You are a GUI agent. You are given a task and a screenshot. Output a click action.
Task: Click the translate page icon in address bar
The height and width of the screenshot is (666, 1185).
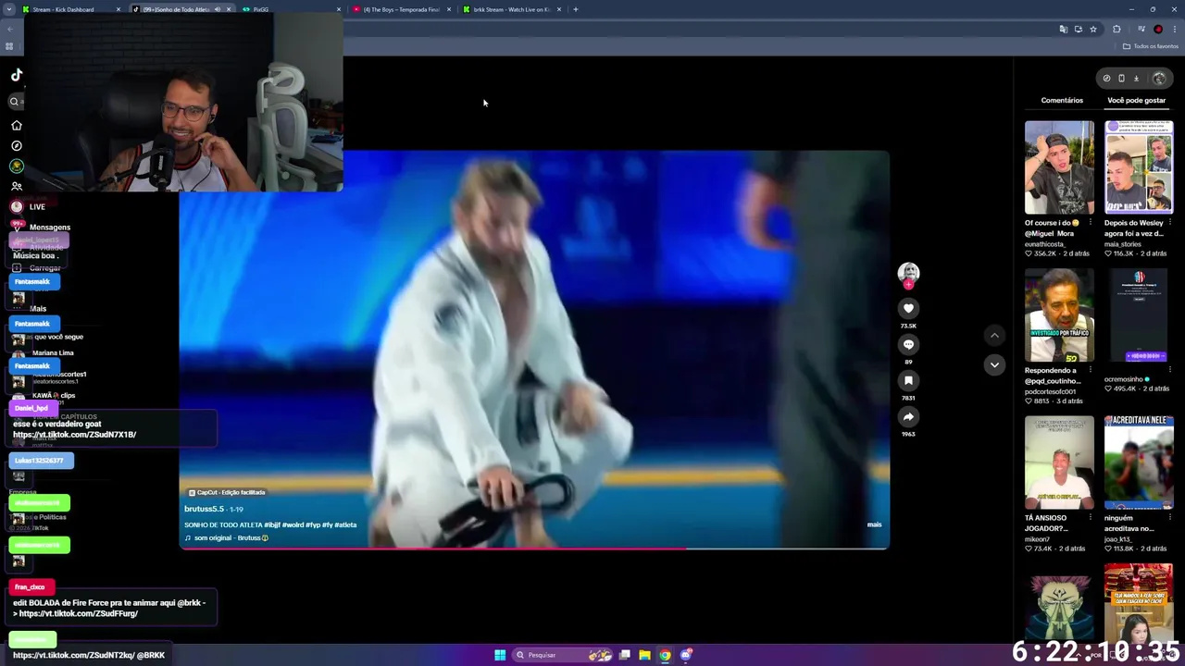(x=1063, y=30)
